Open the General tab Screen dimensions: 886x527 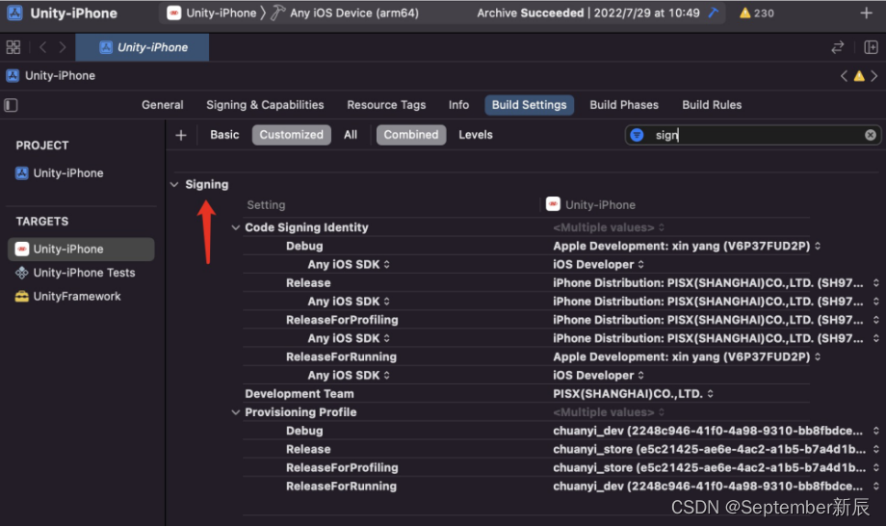[x=162, y=105]
